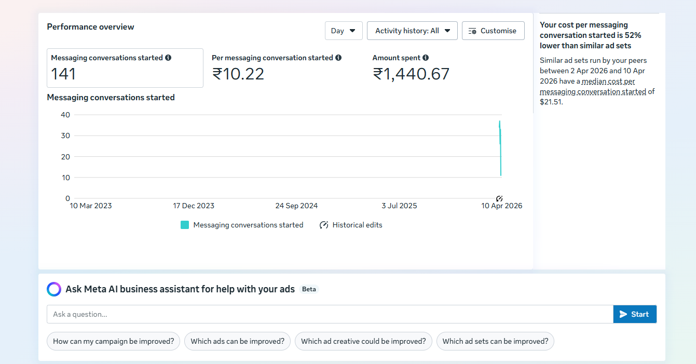Viewport: 696px width, 364px height.
Task: Click the historical edits marker on chart axis
Action: coord(499,198)
